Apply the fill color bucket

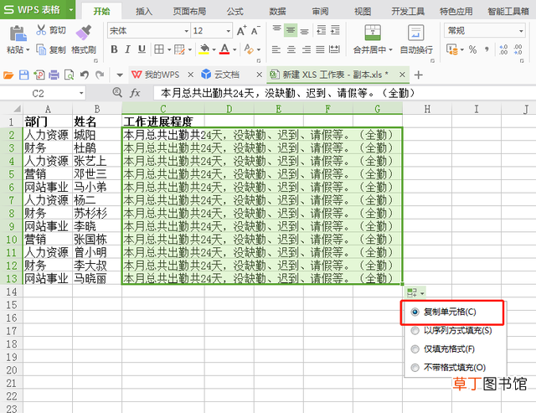click(204, 49)
